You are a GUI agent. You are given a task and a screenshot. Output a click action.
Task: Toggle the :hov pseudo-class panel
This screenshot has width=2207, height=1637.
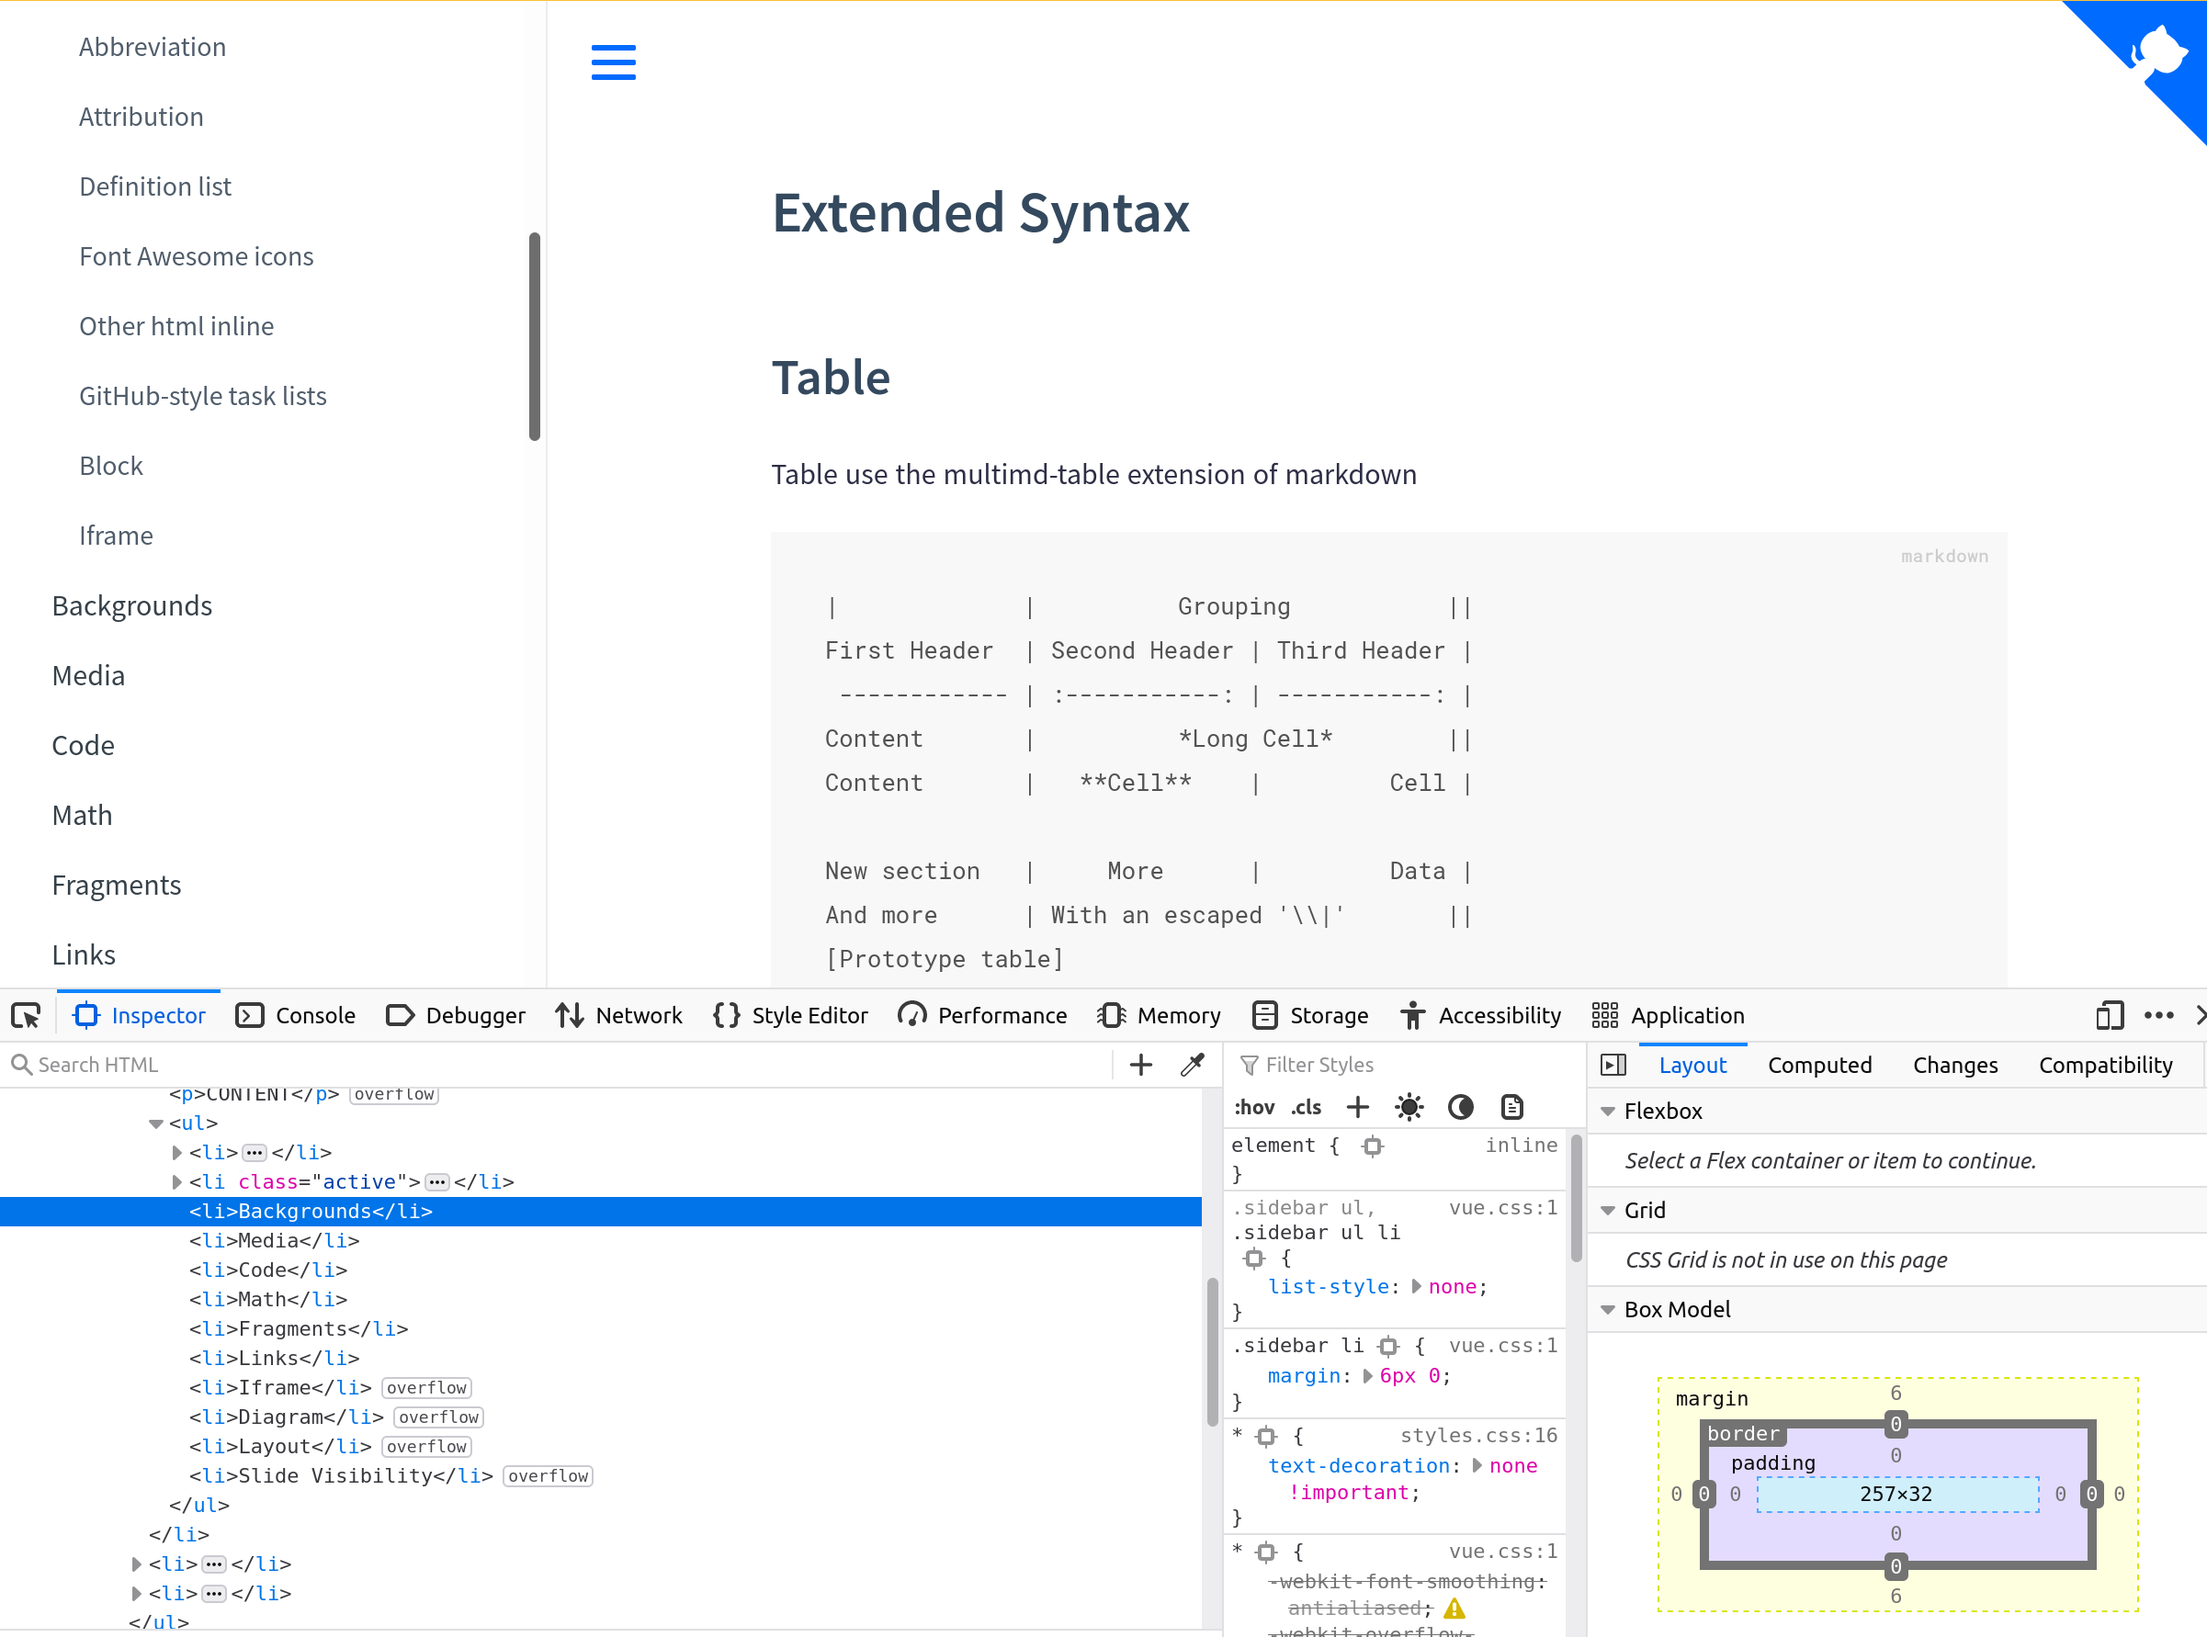point(1253,1107)
